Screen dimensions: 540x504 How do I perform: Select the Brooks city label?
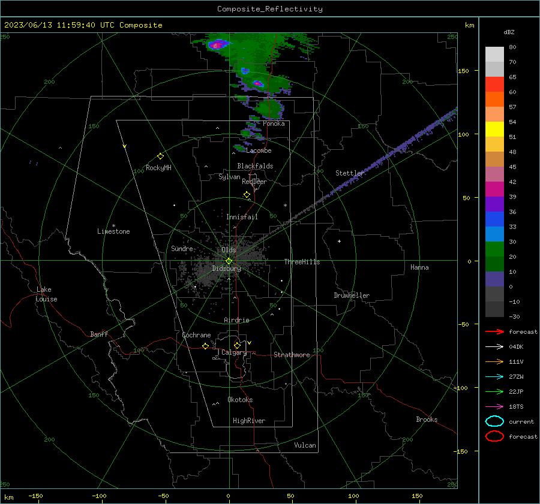point(427,420)
